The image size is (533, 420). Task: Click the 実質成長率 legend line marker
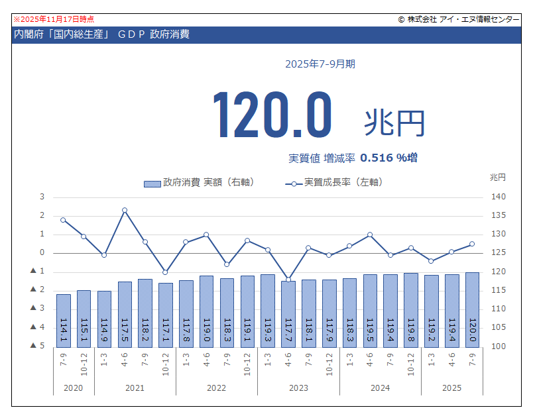click(x=294, y=183)
